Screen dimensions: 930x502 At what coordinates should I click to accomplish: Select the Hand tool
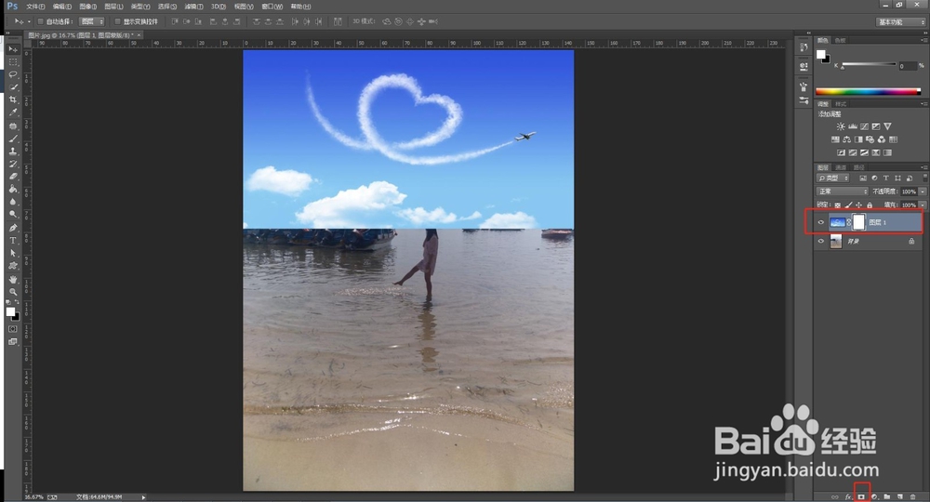pyautogui.click(x=13, y=279)
